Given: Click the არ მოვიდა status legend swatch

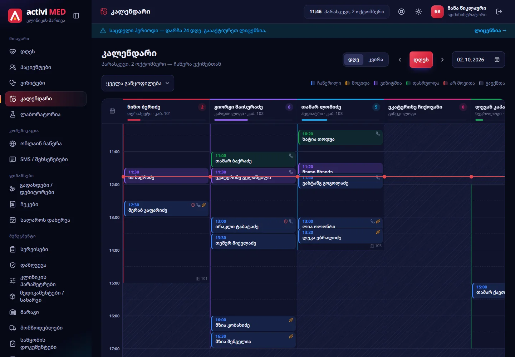Looking at the screenshot, I should [x=445, y=83].
